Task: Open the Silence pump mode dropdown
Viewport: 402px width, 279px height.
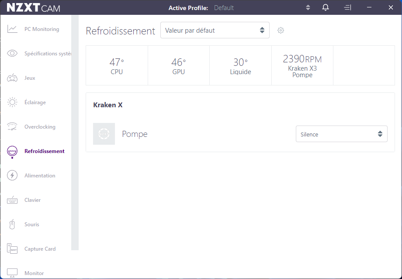Action: pos(341,134)
